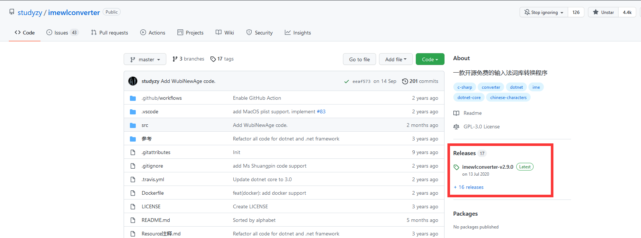Select the ime topic tag

pos(536,87)
